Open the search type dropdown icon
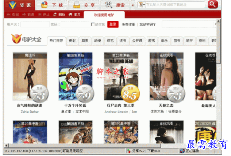The width and height of the screenshot is (231, 156). click(x=142, y=5)
